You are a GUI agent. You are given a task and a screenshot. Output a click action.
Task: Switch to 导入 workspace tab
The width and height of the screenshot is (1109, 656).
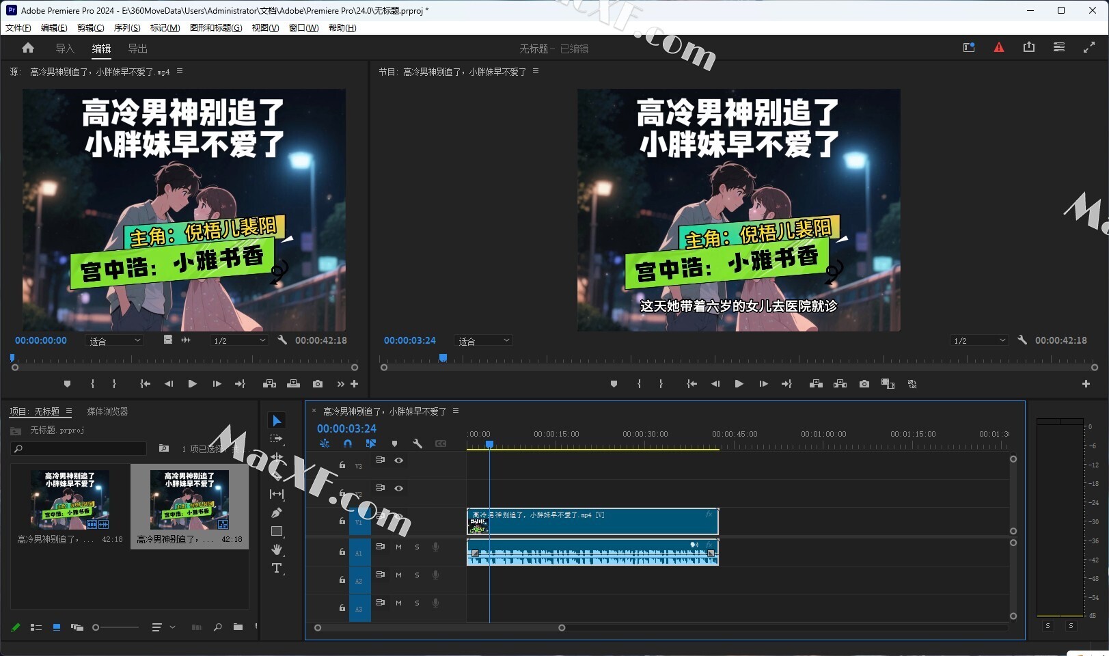point(65,49)
